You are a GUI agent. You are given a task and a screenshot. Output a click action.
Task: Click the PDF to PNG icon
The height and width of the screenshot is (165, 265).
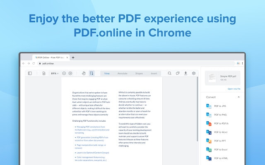[209, 115]
